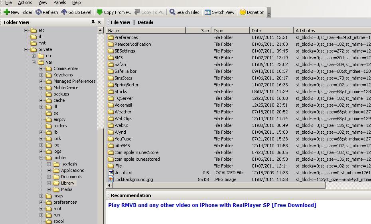Open the RealPlayer SP recommendation link

(x=212, y=205)
